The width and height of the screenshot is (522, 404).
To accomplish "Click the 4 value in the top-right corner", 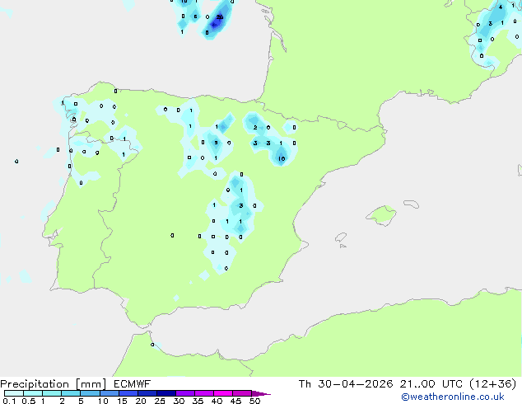I will (x=501, y=7).
